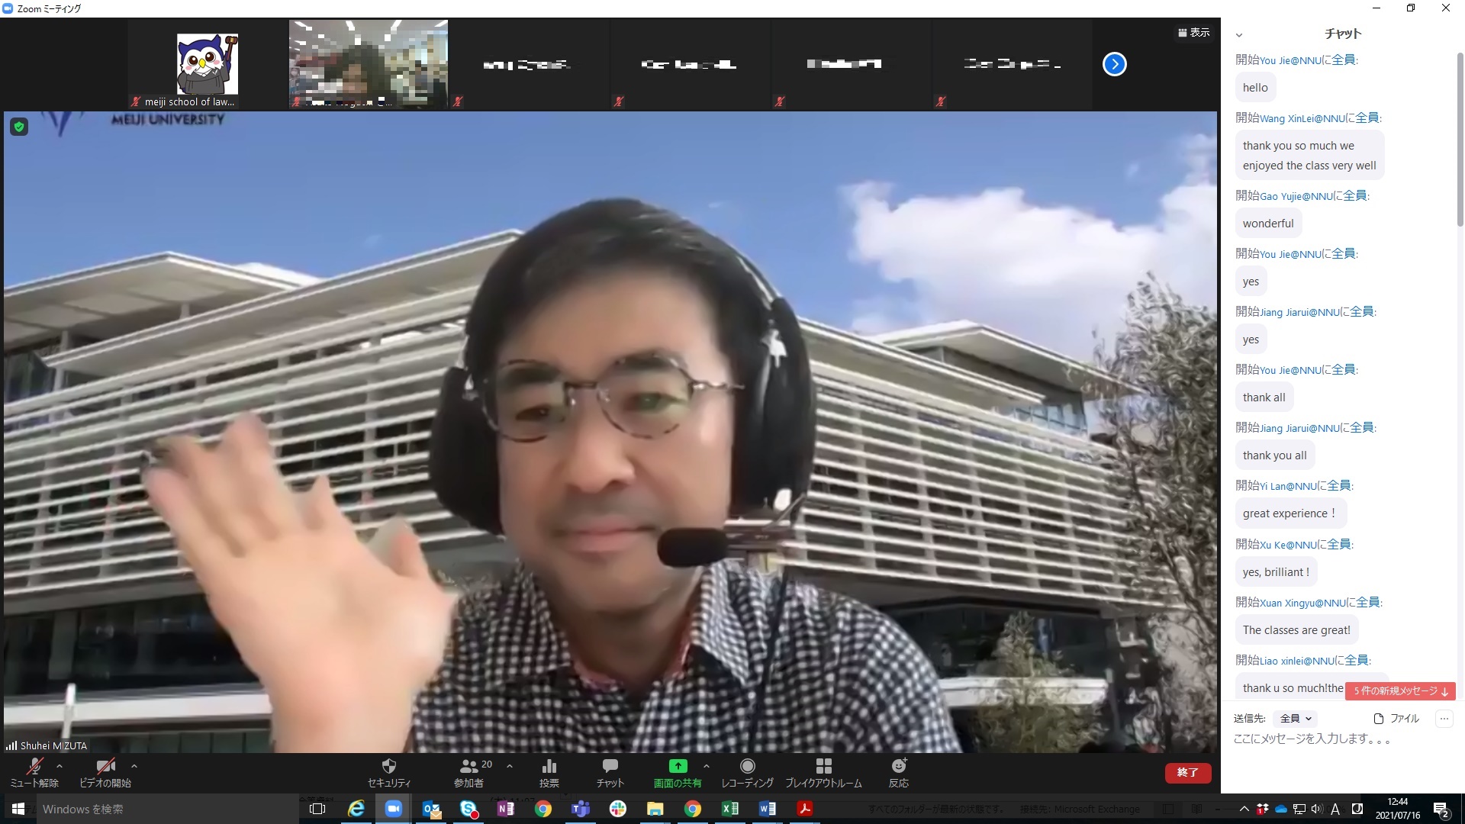Open the セキュリティ shield menu

pos(389,772)
